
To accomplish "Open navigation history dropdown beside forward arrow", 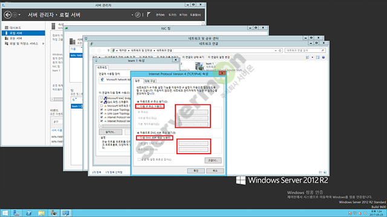I will 19,14.
